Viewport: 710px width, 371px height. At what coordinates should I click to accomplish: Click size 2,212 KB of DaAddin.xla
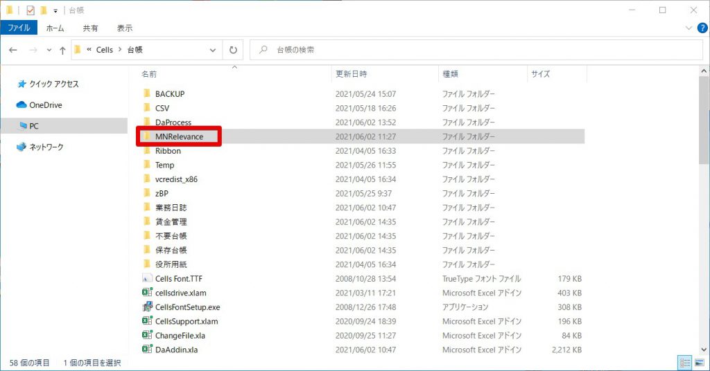tap(566, 350)
